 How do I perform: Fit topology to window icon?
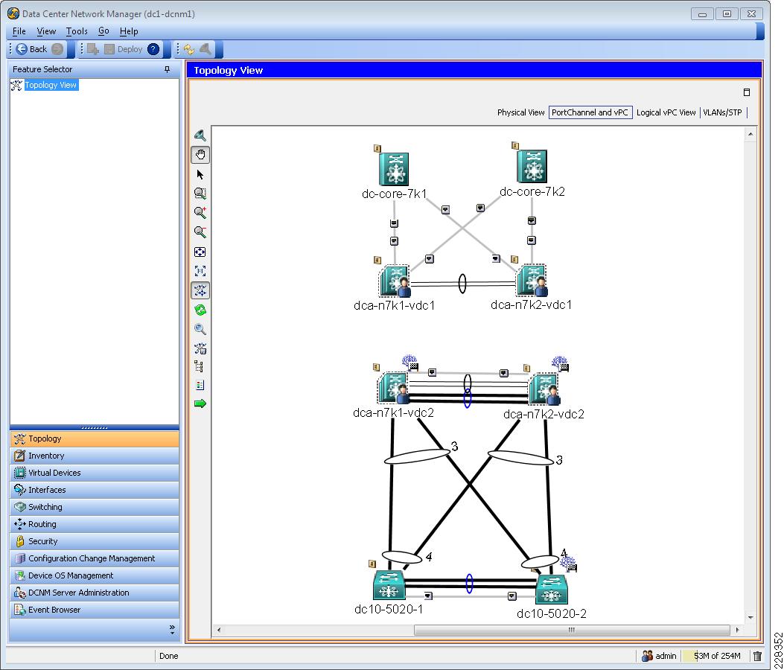click(200, 252)
